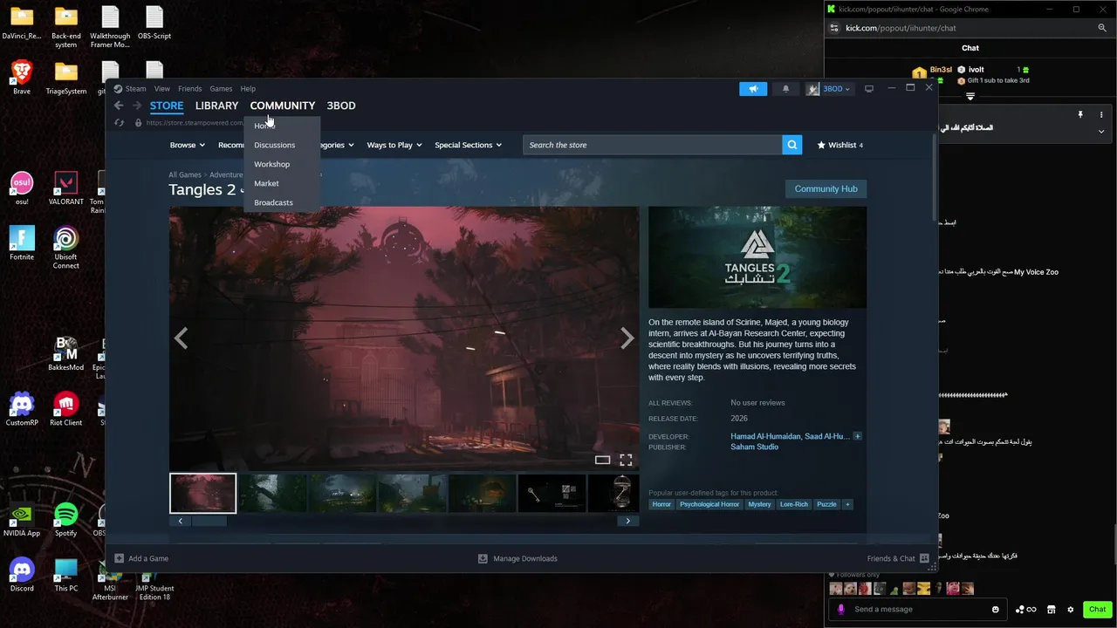The image size is (1117, 628).
Task: Click the Steam announcements megaphone button
Action: tap(753, 89)
